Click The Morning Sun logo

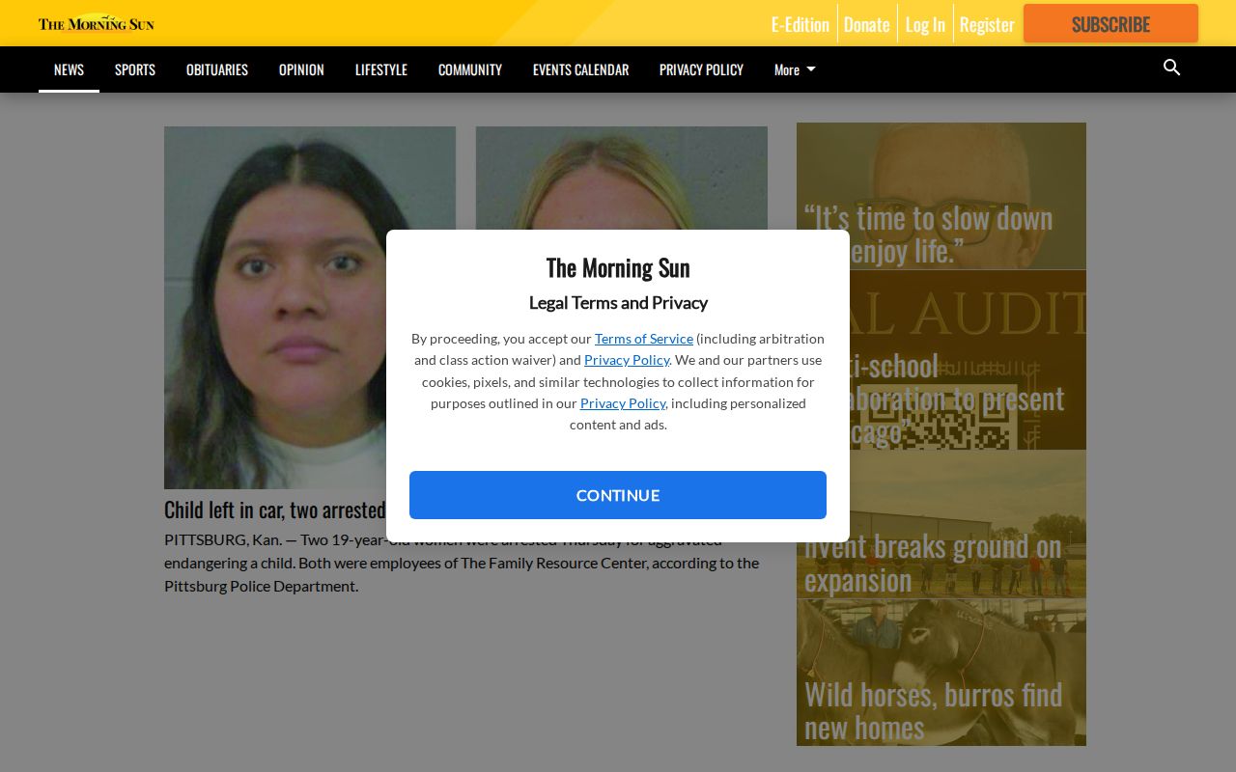97,23
